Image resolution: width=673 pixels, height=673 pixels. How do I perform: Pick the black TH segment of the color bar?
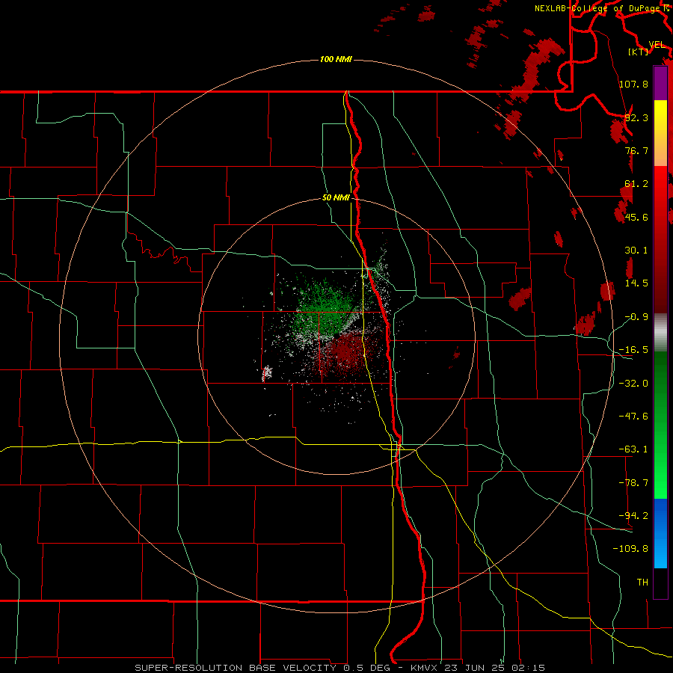pyautogui.click(x=660, y=583)
